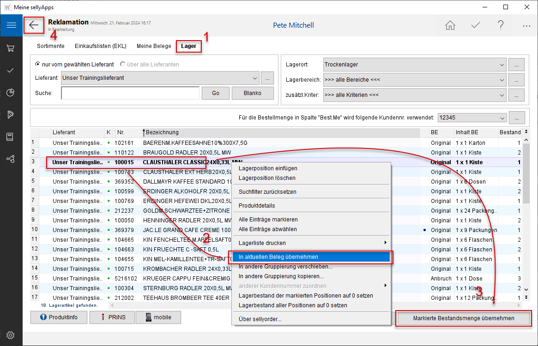Image resolution: width=538 pixels, height=346 pixels.
Task: Expand the Lieferant dropdown
Action: pos(255,78)
